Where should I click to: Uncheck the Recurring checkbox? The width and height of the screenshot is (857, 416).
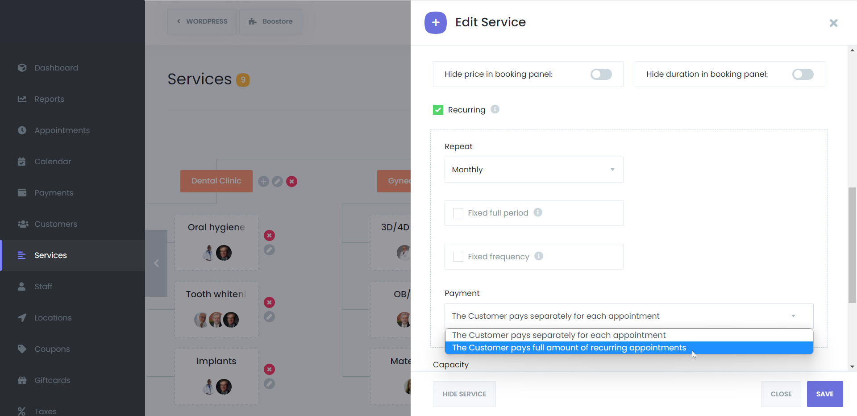click(x=438, y=110)
